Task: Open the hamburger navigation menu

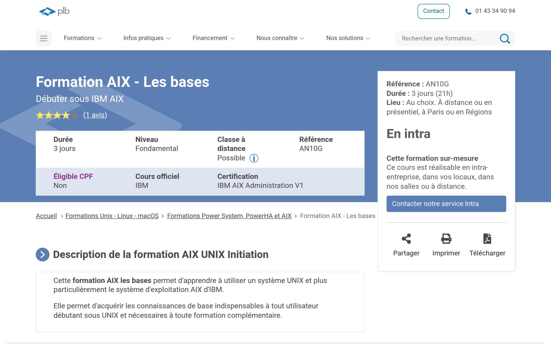Action: pos(44,38)
